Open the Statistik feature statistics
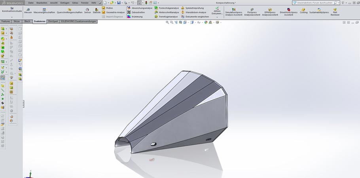The image size is (360, 178). pyautogui.click(x=97, y=11)
